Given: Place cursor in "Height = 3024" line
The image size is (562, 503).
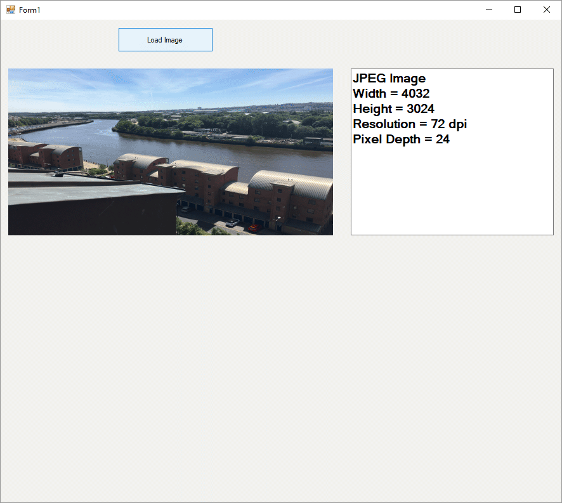Looking at the screenshot, I should pos(393,109).
